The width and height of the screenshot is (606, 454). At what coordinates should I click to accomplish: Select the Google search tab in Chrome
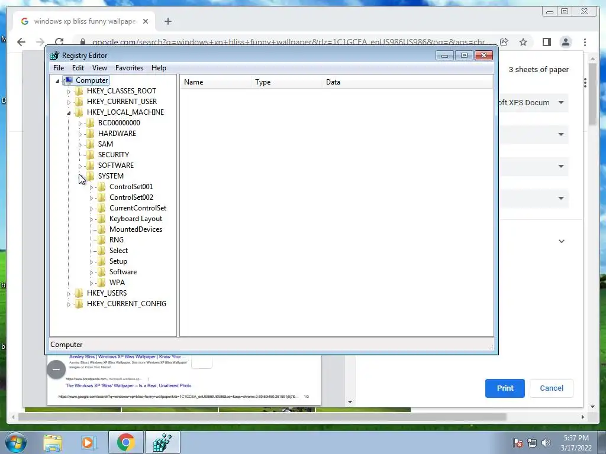coord(84,21)
